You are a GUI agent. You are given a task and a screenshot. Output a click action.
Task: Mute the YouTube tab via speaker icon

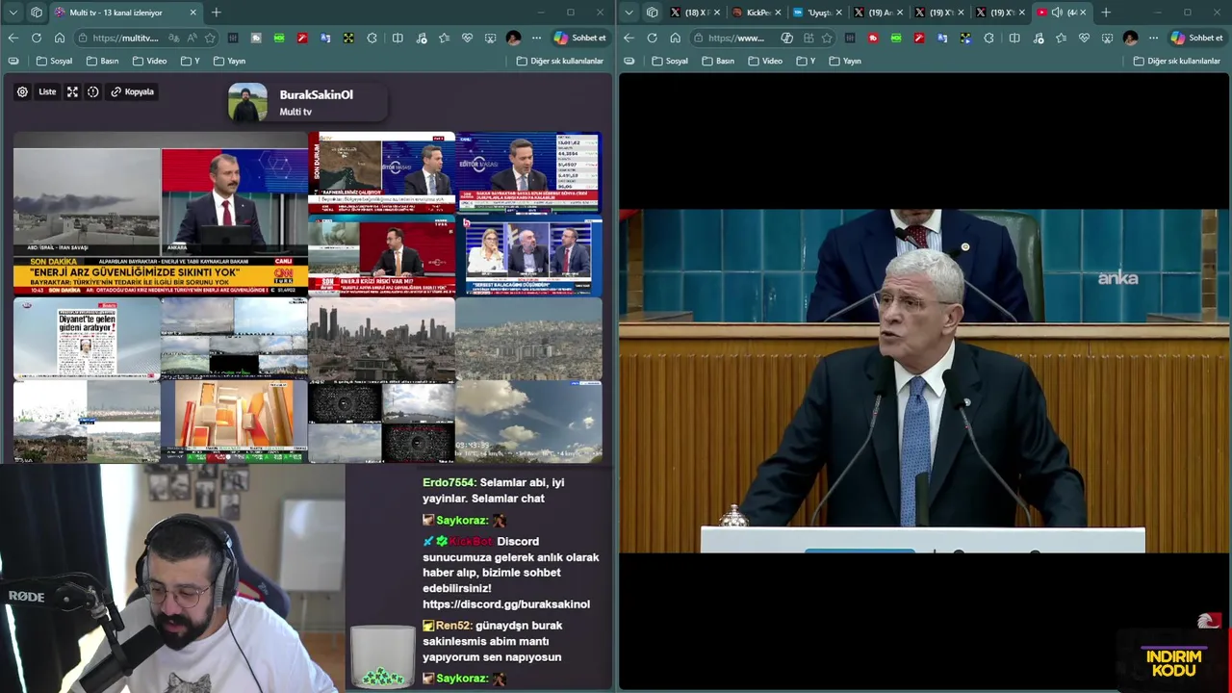point(1057,13)
